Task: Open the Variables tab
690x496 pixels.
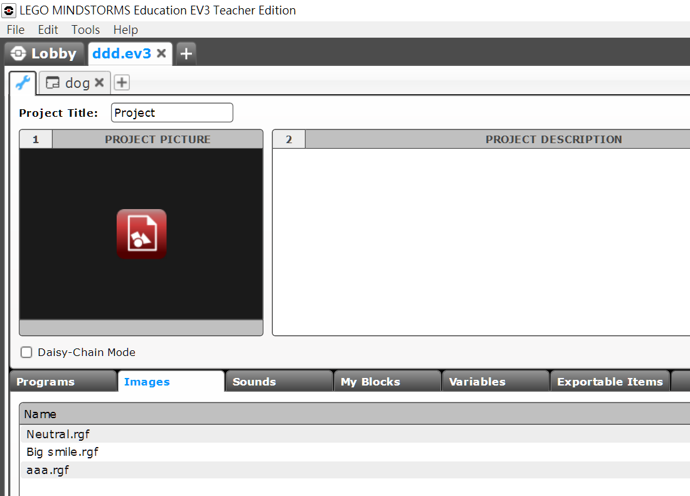Action: (x=496, y=382)
